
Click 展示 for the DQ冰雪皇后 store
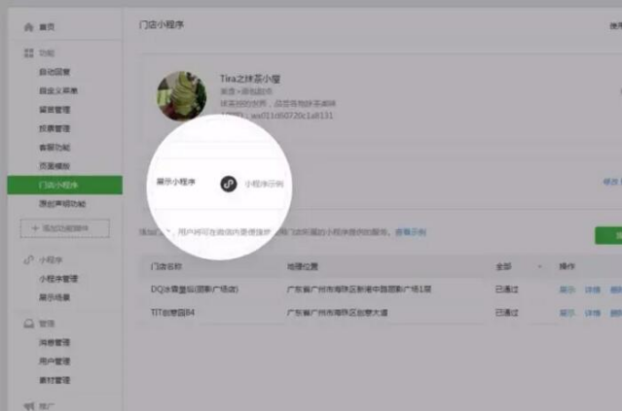click(567, 290)
